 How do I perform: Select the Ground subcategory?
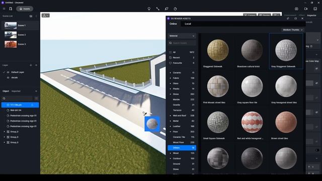182,164
